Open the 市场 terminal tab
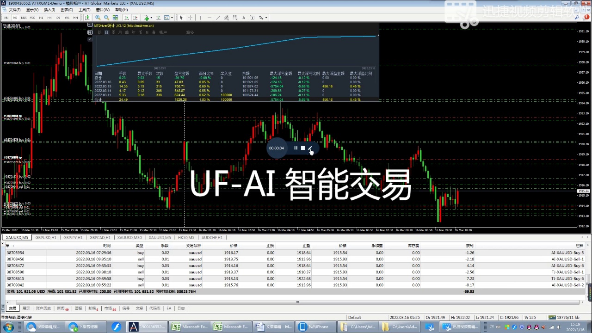This screenshot has height=333, width=592. [x=110, y=308]
